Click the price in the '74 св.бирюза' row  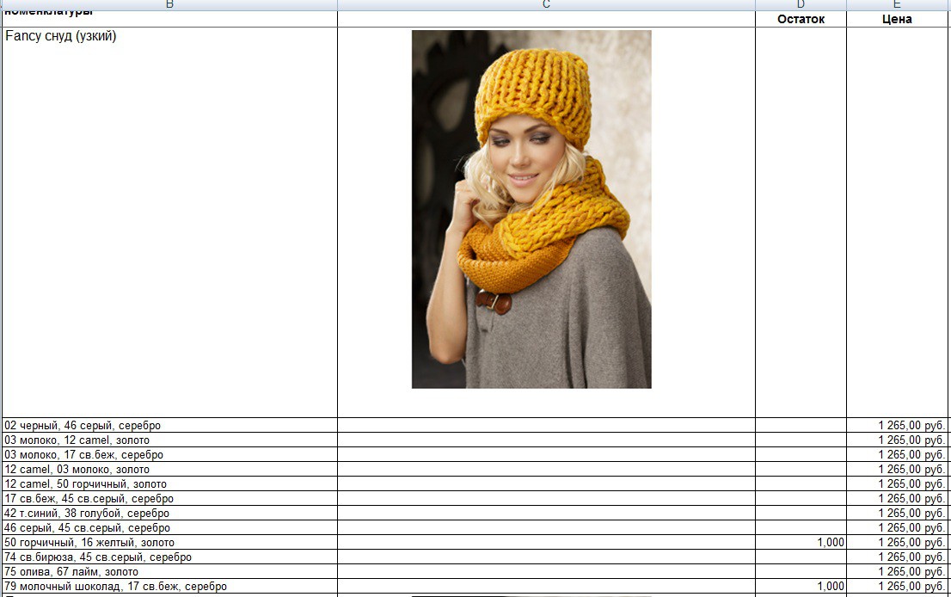click(897, 557)
